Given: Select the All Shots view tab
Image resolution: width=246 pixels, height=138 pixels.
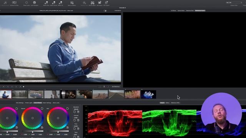Looking at the screenshot, I should (x=173, y=11).
